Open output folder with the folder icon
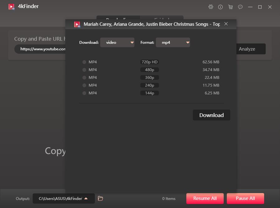The width and height of the screenshot is (280, 208). coord(100,198)
